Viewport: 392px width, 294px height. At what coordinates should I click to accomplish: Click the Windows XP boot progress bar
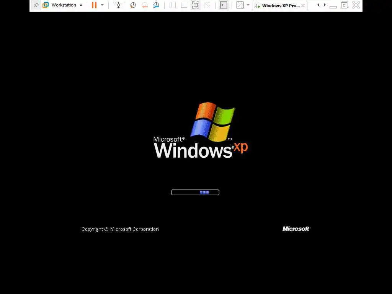195,192
